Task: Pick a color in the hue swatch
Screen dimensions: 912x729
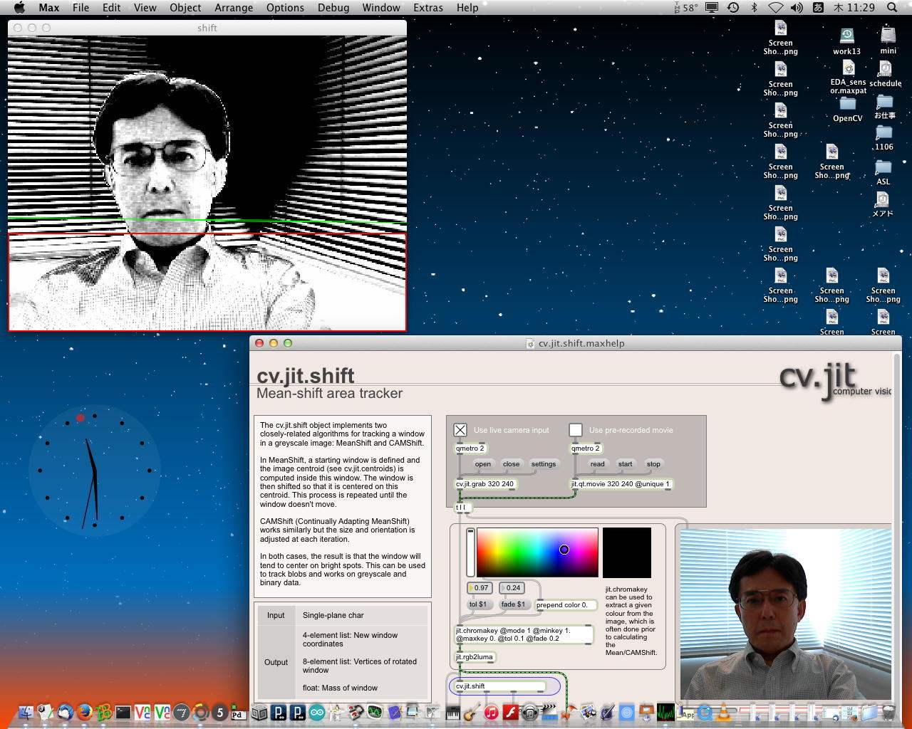Action: click(x=537, y=552)
